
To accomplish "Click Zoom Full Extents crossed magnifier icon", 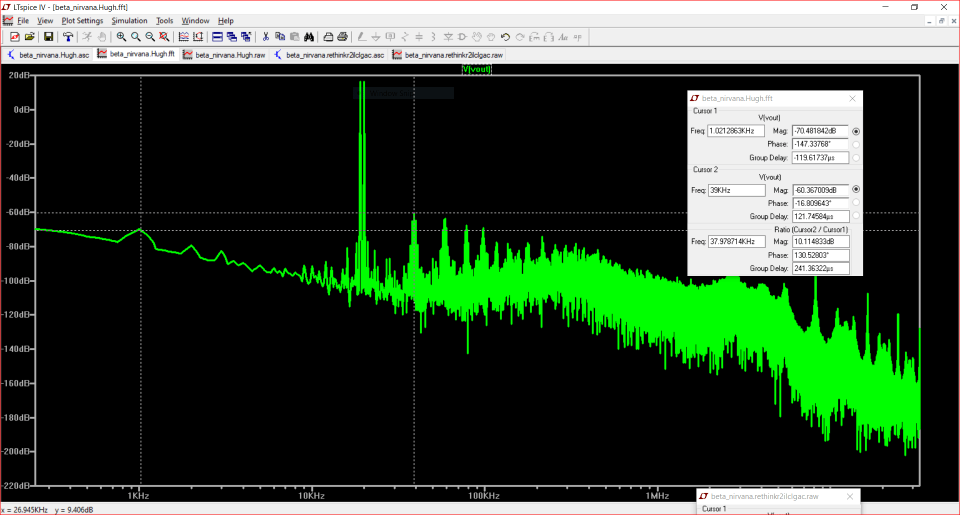I will (164, 36).
